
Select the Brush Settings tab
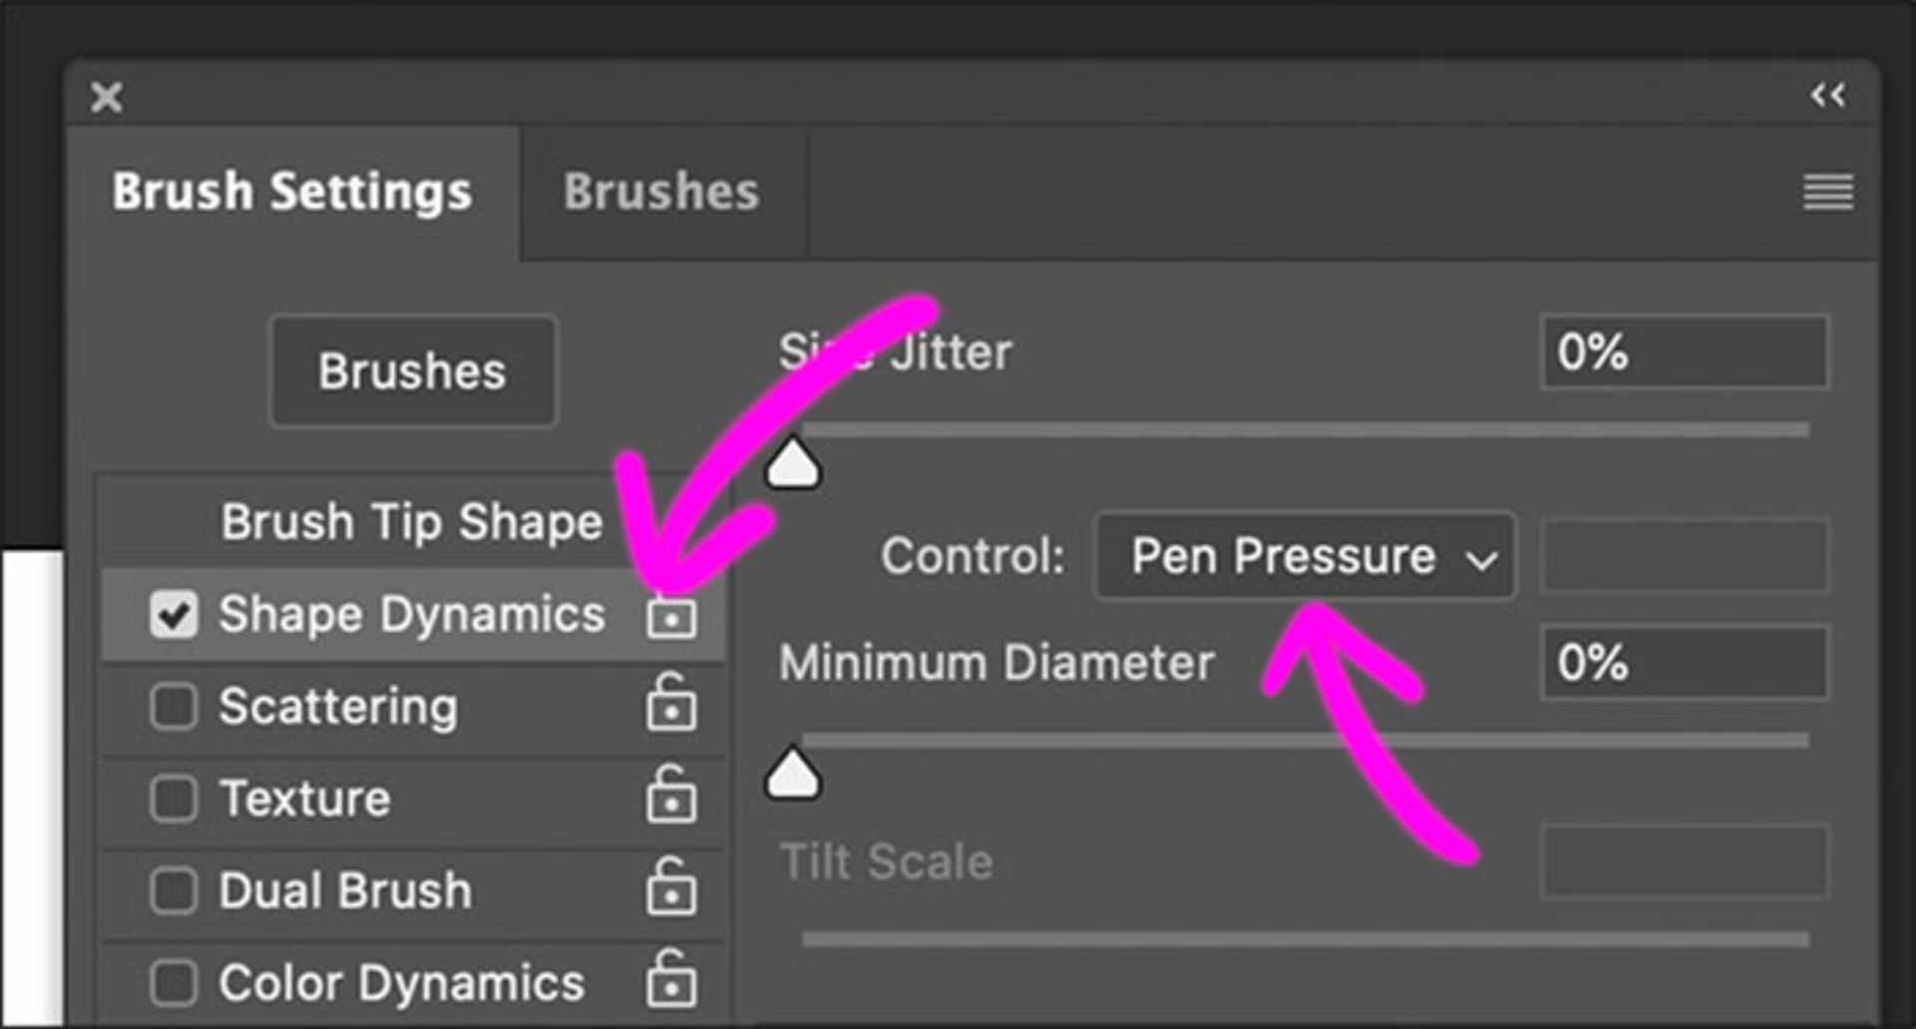click(x=291, y=192)
